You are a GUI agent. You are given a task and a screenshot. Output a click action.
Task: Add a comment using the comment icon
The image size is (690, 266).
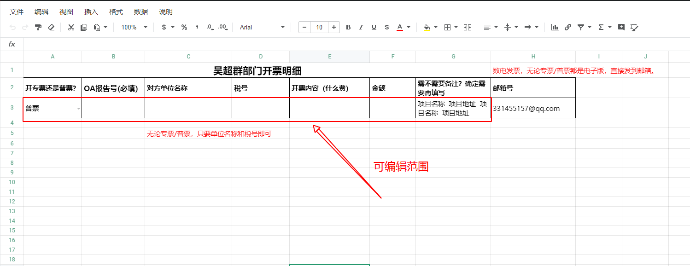(x=621, y=27)
